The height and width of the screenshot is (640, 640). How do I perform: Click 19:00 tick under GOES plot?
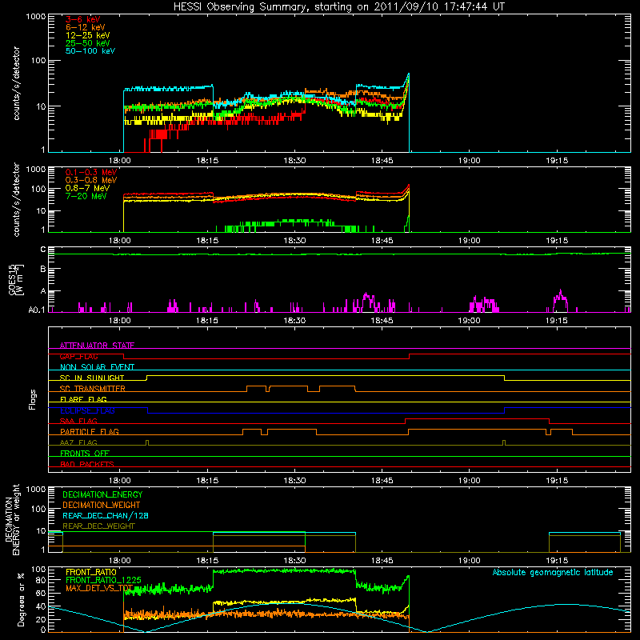point(470,321)
